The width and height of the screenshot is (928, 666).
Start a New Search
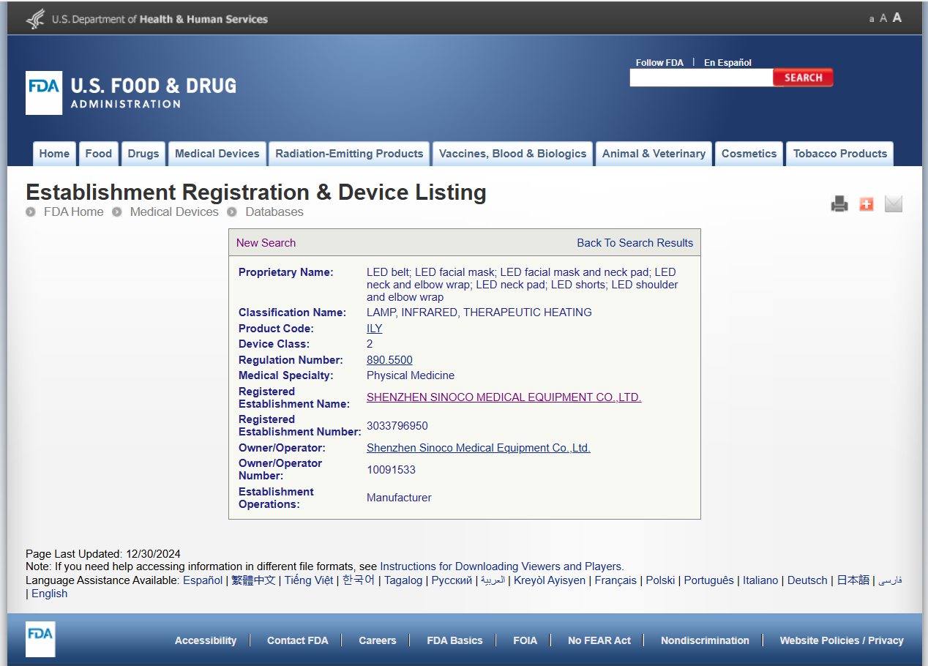tap(266, 243)
